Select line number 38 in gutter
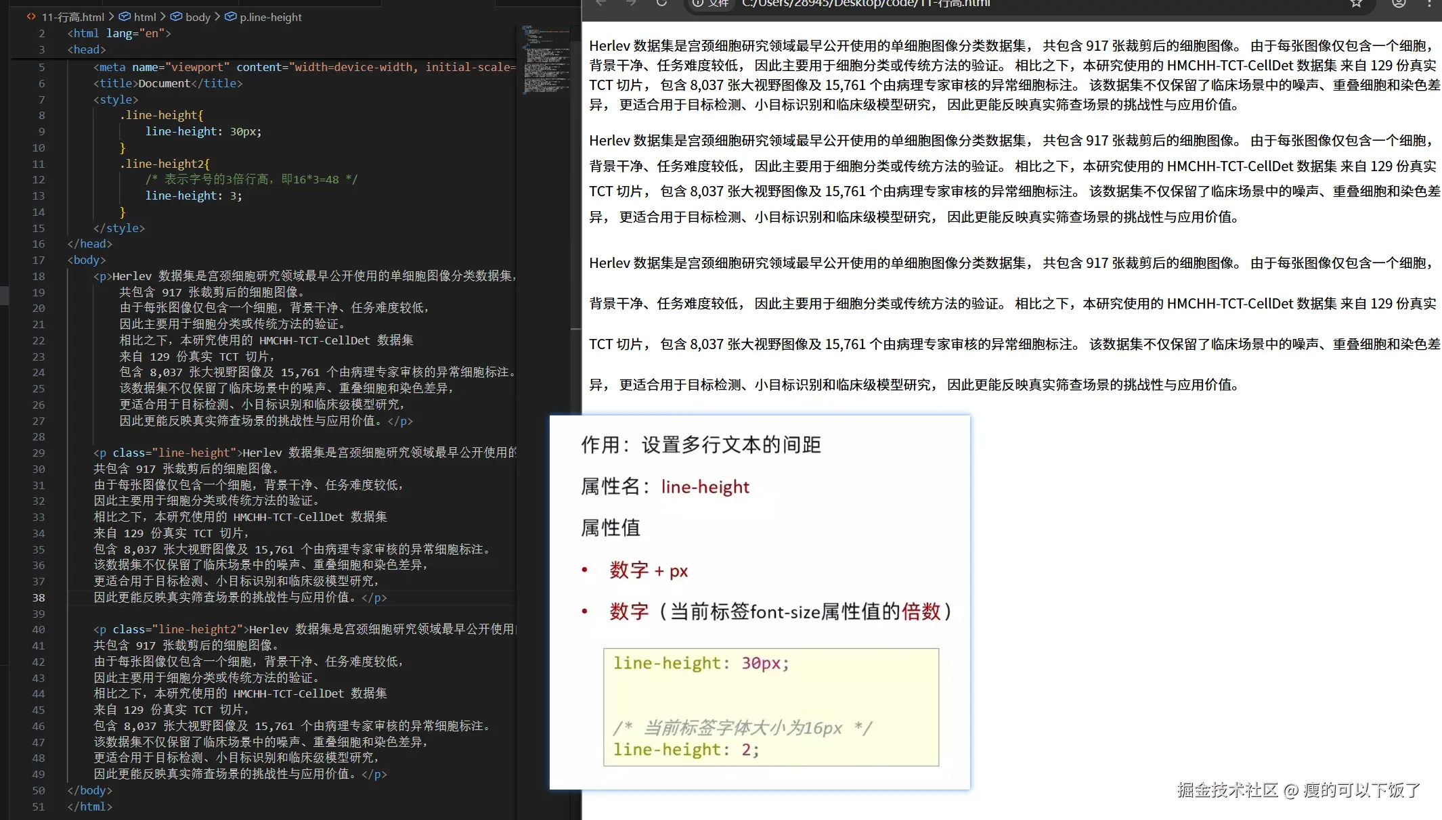Viewport: 1442px width, 820px height. click(39, 597)
